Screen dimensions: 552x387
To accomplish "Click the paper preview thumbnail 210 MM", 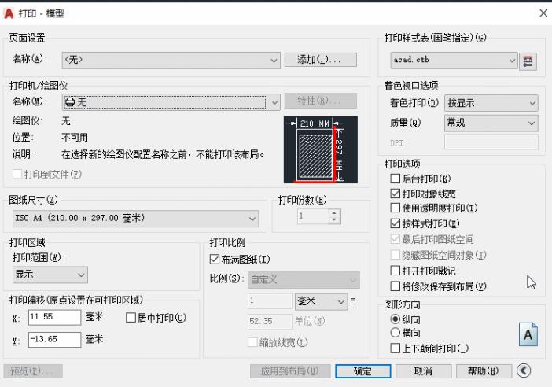I will tap(320, 149).
